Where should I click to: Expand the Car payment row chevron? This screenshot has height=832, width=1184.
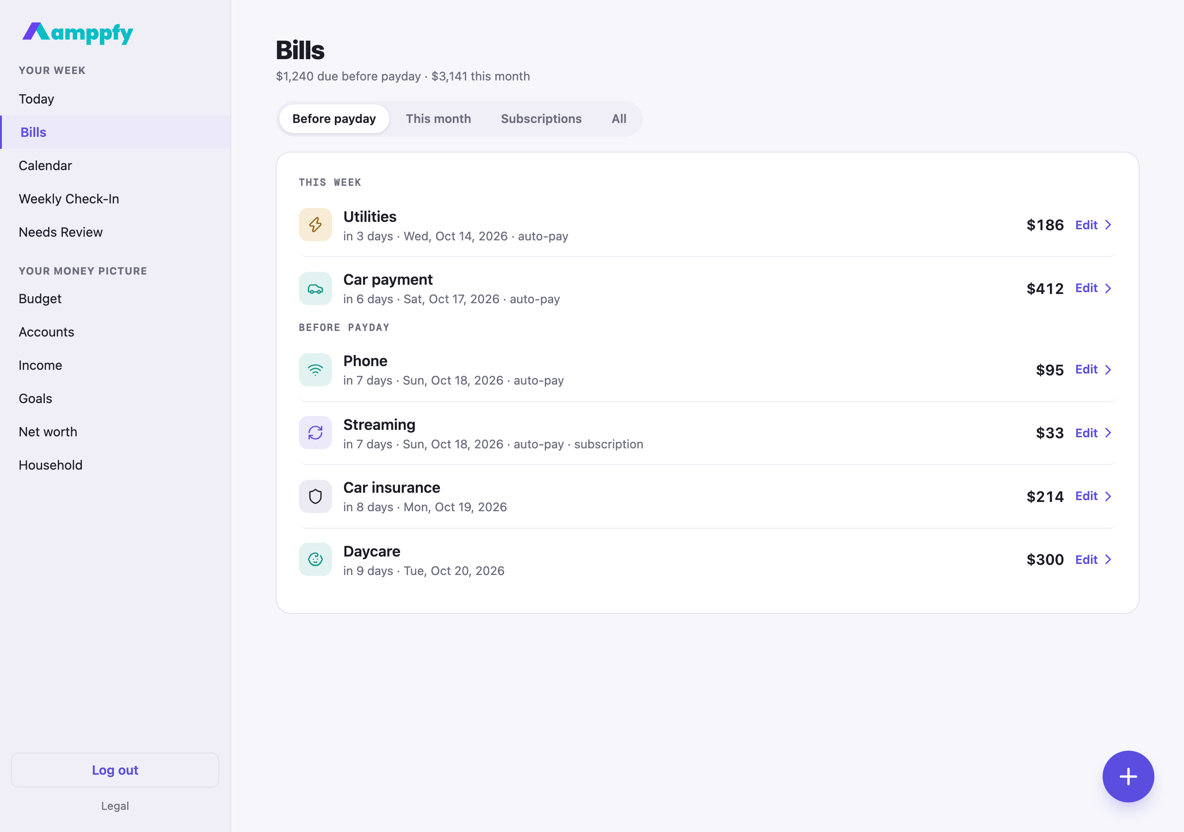(1108, 288)
